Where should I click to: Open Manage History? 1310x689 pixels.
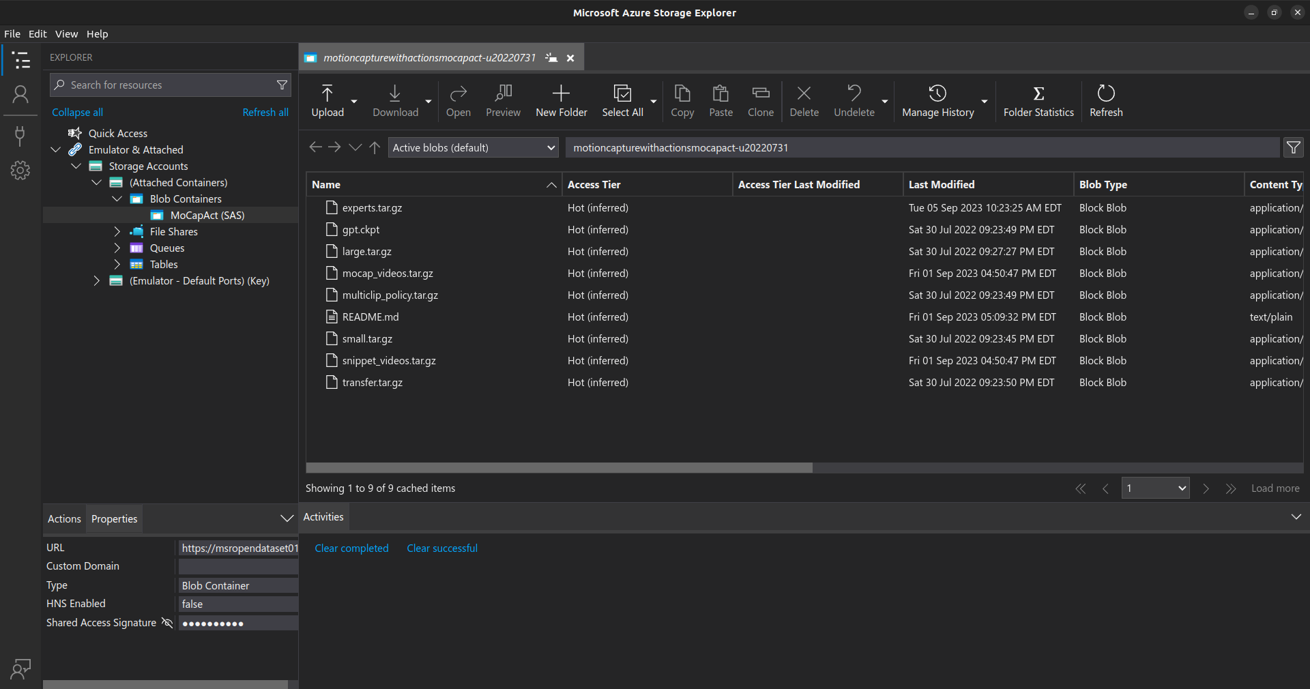(937, 101)
